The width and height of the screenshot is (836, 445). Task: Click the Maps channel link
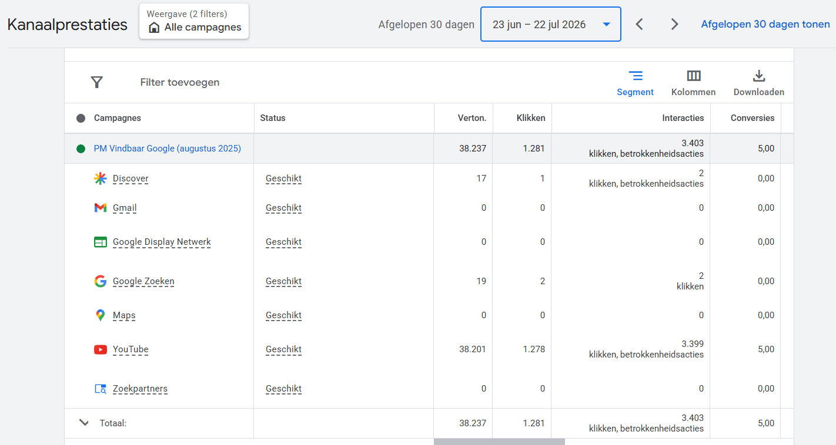(x=124, y=315)
